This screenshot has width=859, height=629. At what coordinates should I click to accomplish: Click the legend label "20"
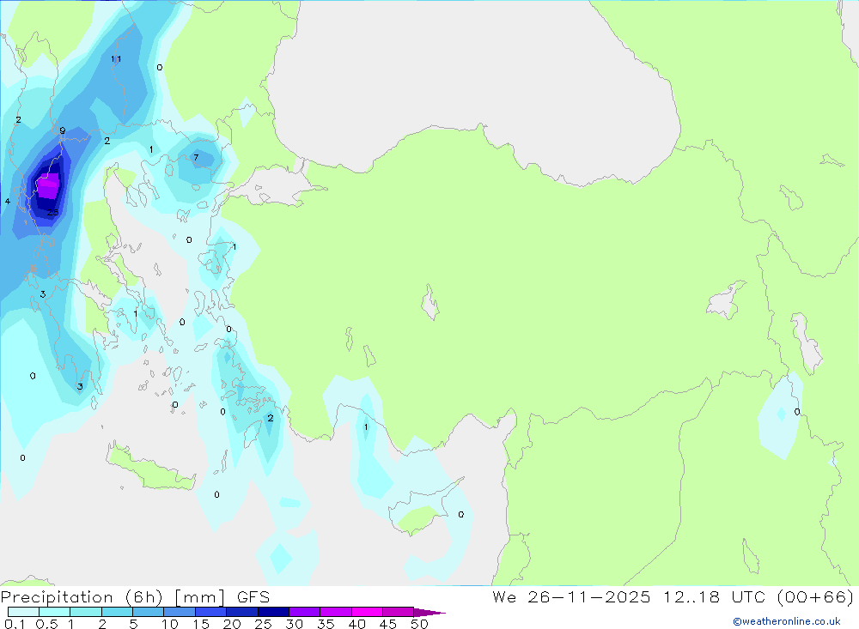(232, 624)
